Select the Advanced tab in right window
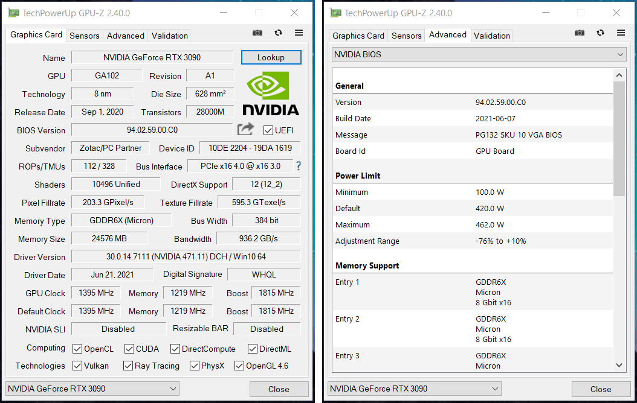The width and height of the screenshot is (637, 403). click(448, 35)
